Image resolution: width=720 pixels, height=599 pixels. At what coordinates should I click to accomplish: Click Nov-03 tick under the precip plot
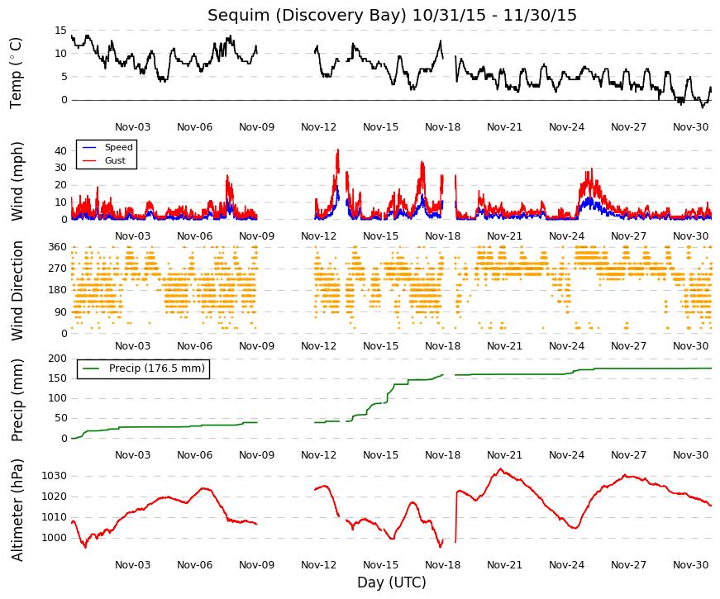tap(133, 455)
